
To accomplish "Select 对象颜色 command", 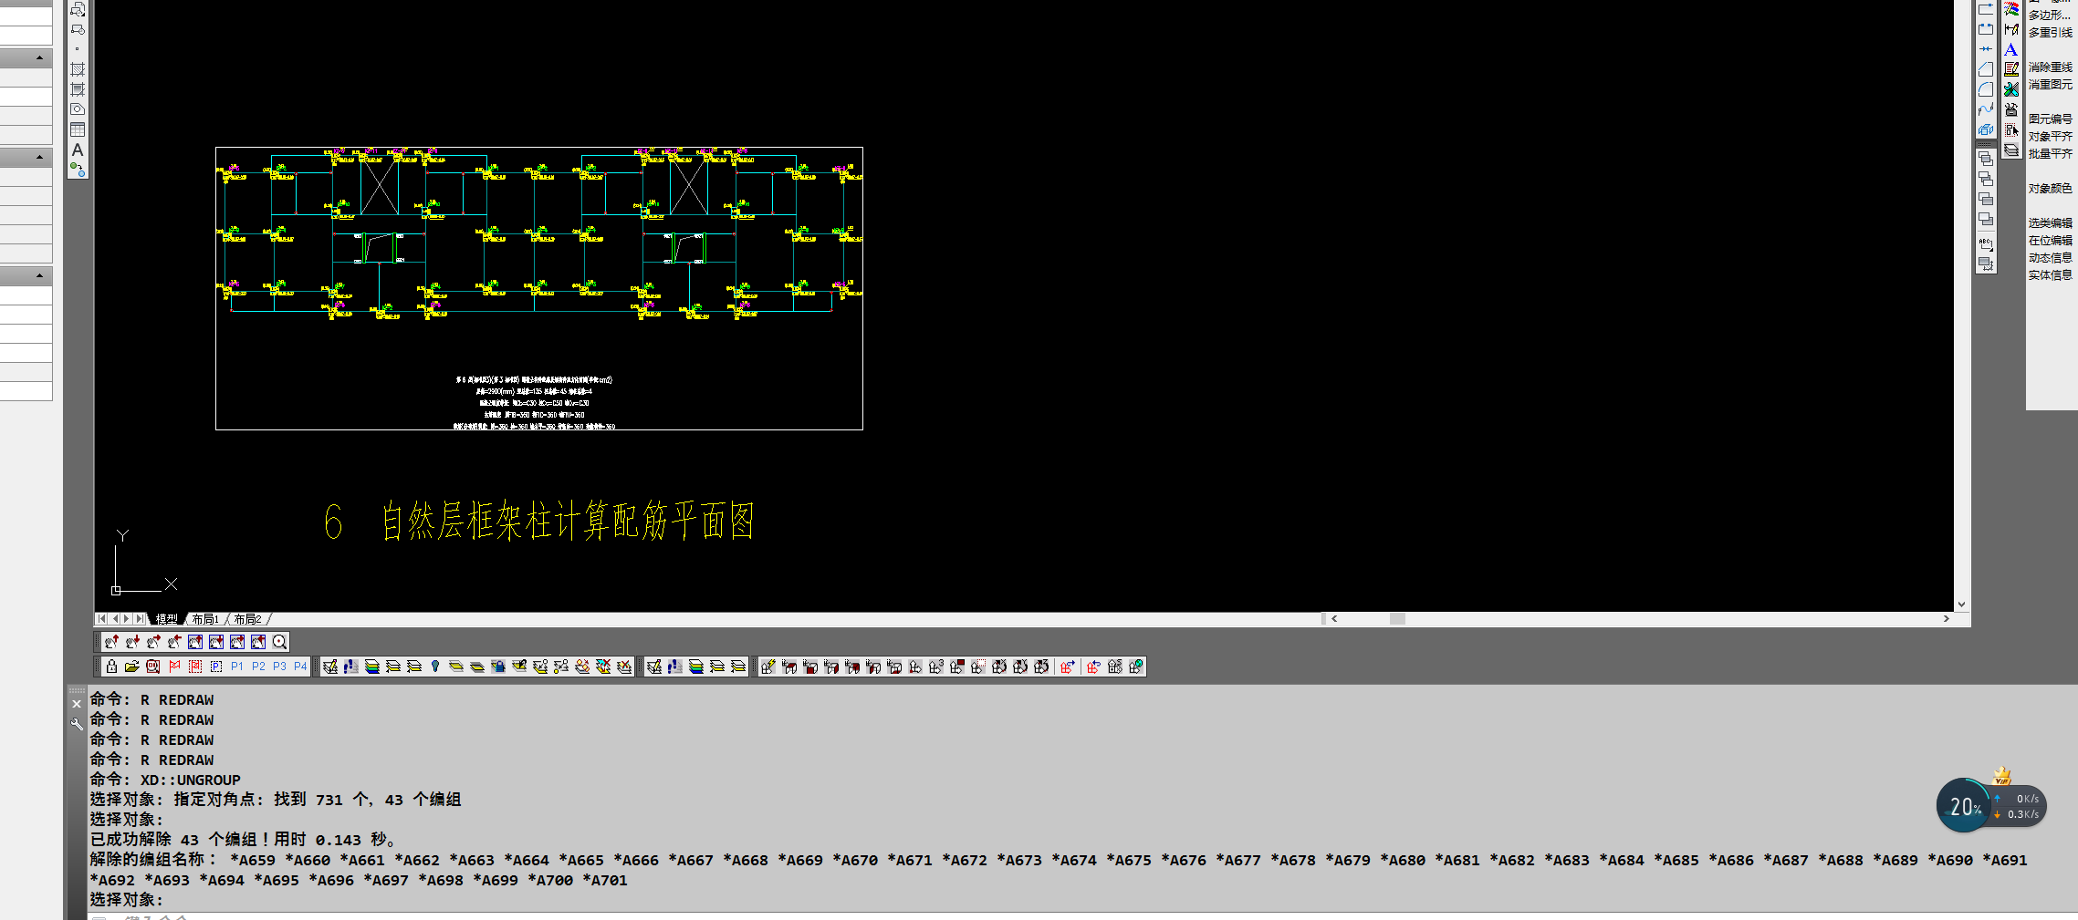I will pyautogui.click(x=2050, y=188).
